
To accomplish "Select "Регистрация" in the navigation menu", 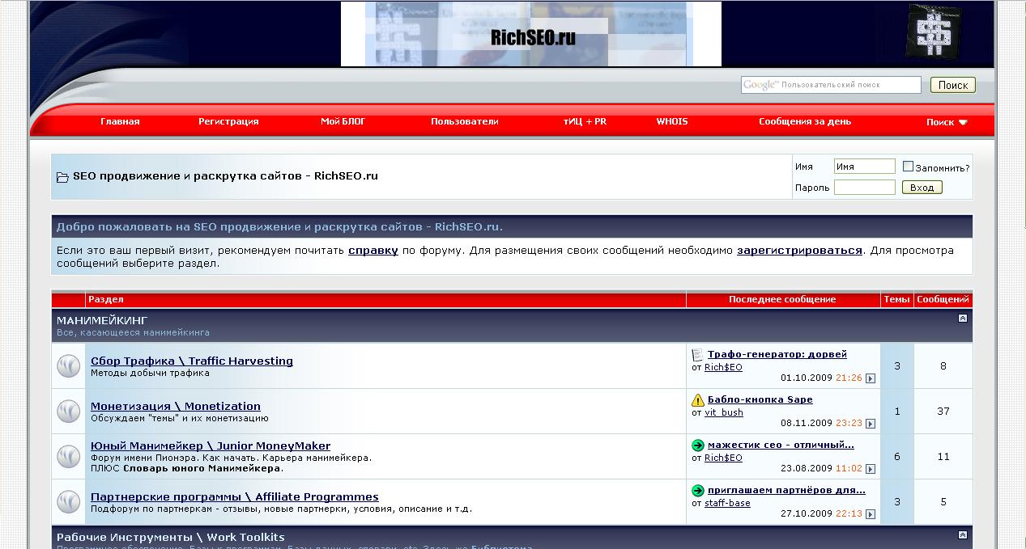I will click(228, 120).
